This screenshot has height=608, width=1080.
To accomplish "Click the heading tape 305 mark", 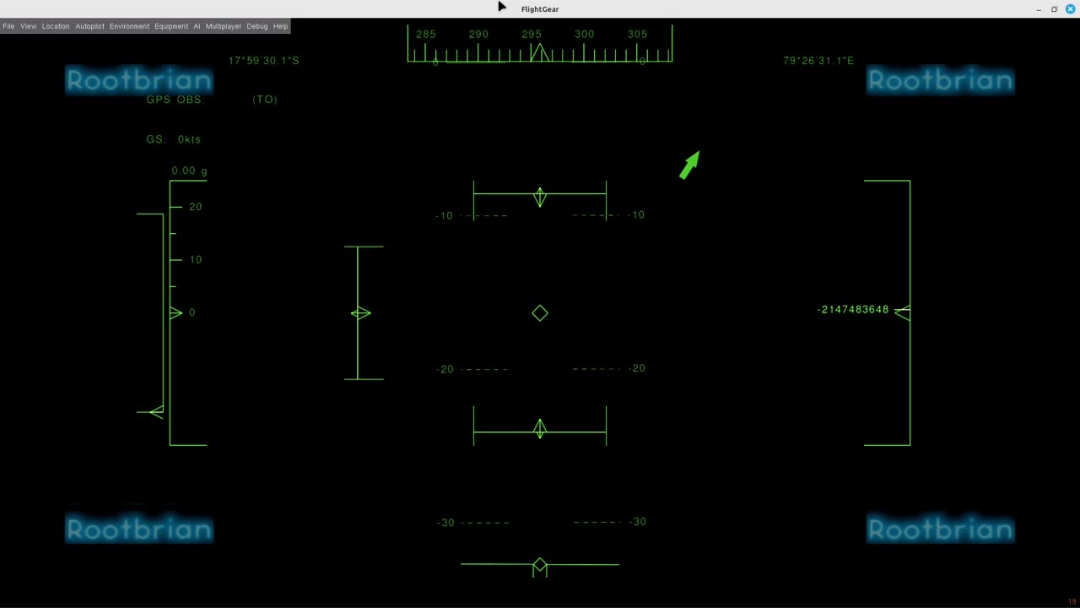I will (x=638, y=35).
